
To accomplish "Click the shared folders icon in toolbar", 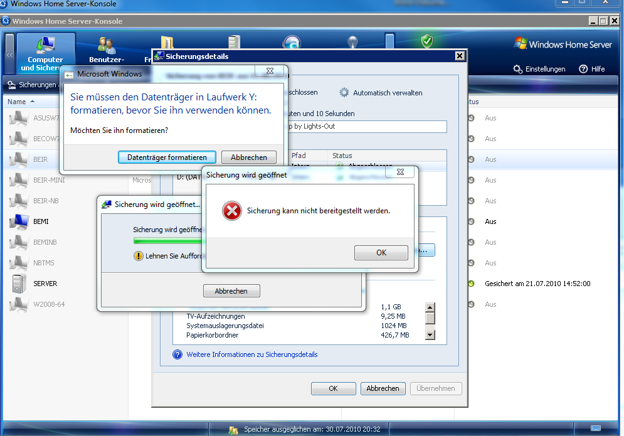I will 167,42.
